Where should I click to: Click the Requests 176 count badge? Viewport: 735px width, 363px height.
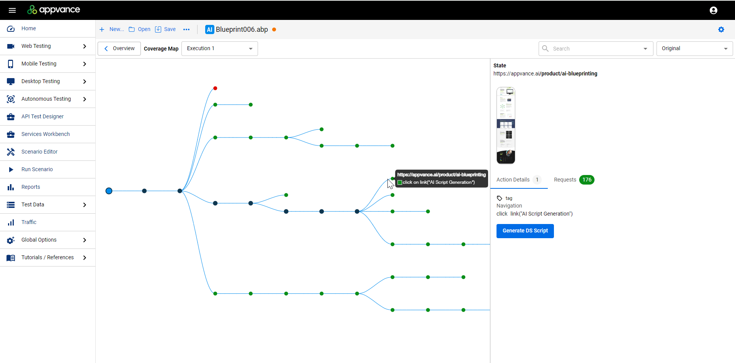(x=587, y=180)
